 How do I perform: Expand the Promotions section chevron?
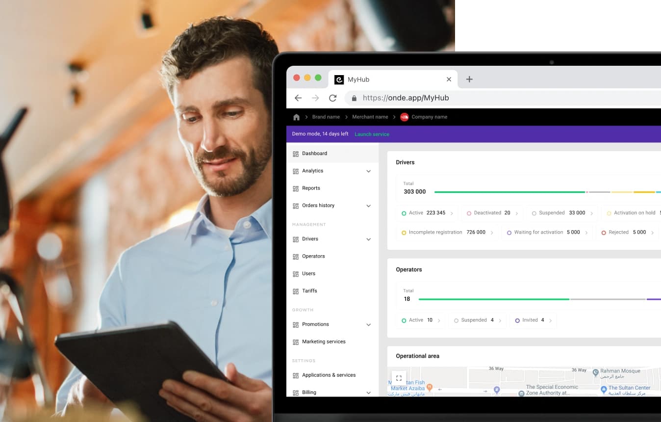point(368,325)
